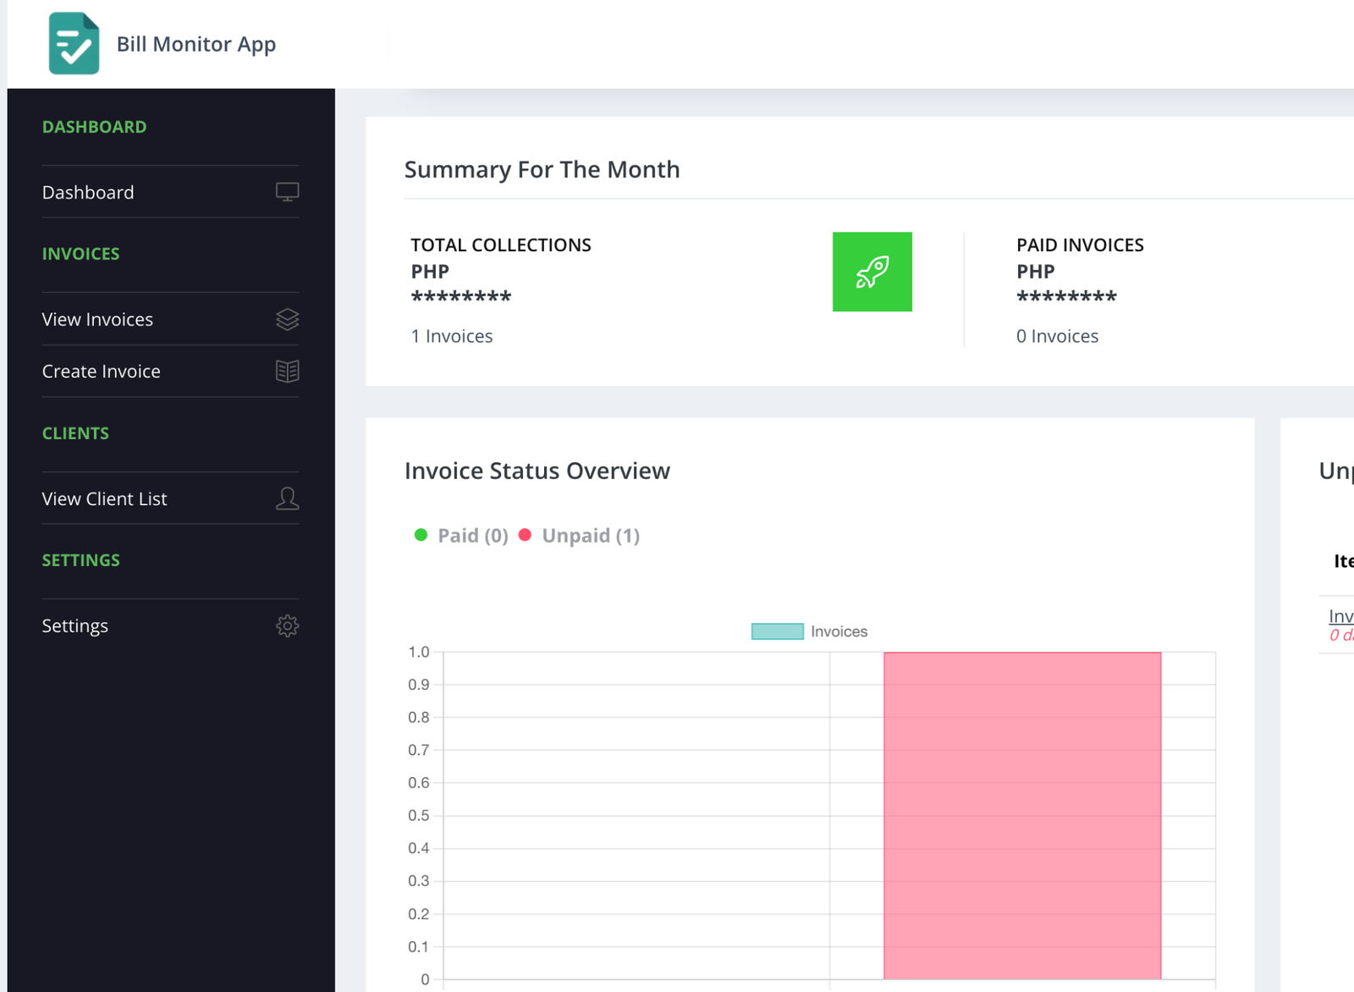Click the Bill Monitor App logo icon
This screenshot has width=1354, height=992.
point(74,44)
